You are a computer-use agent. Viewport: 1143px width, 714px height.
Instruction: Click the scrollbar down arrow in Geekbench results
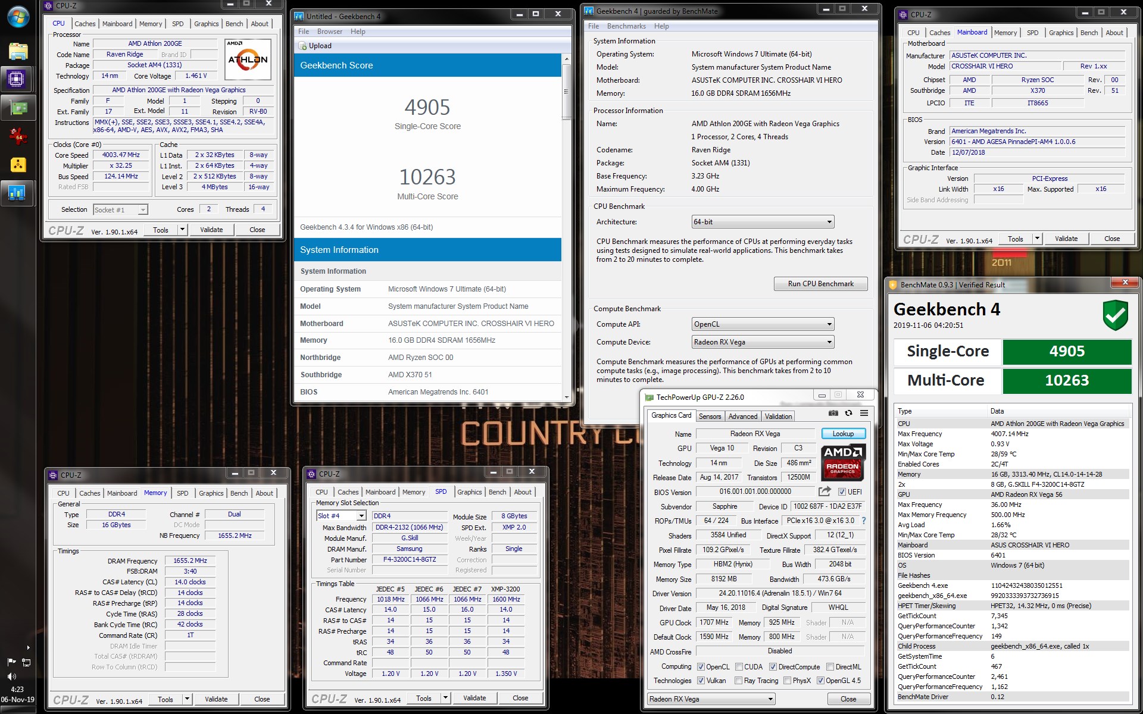566,397
